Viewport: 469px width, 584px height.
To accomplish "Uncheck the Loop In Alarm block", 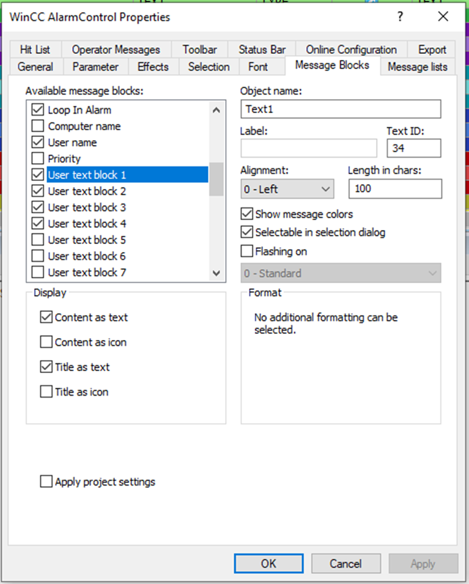I will [x=38, y=110].
